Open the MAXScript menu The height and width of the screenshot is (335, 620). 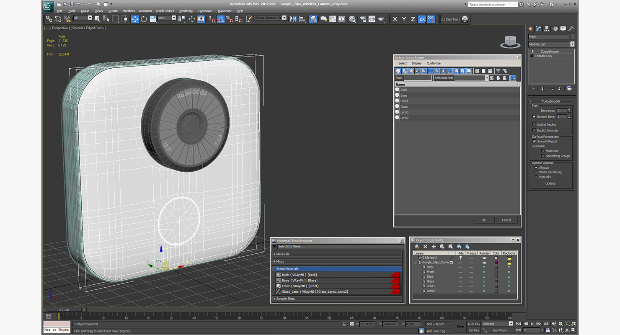pos(225,11)
